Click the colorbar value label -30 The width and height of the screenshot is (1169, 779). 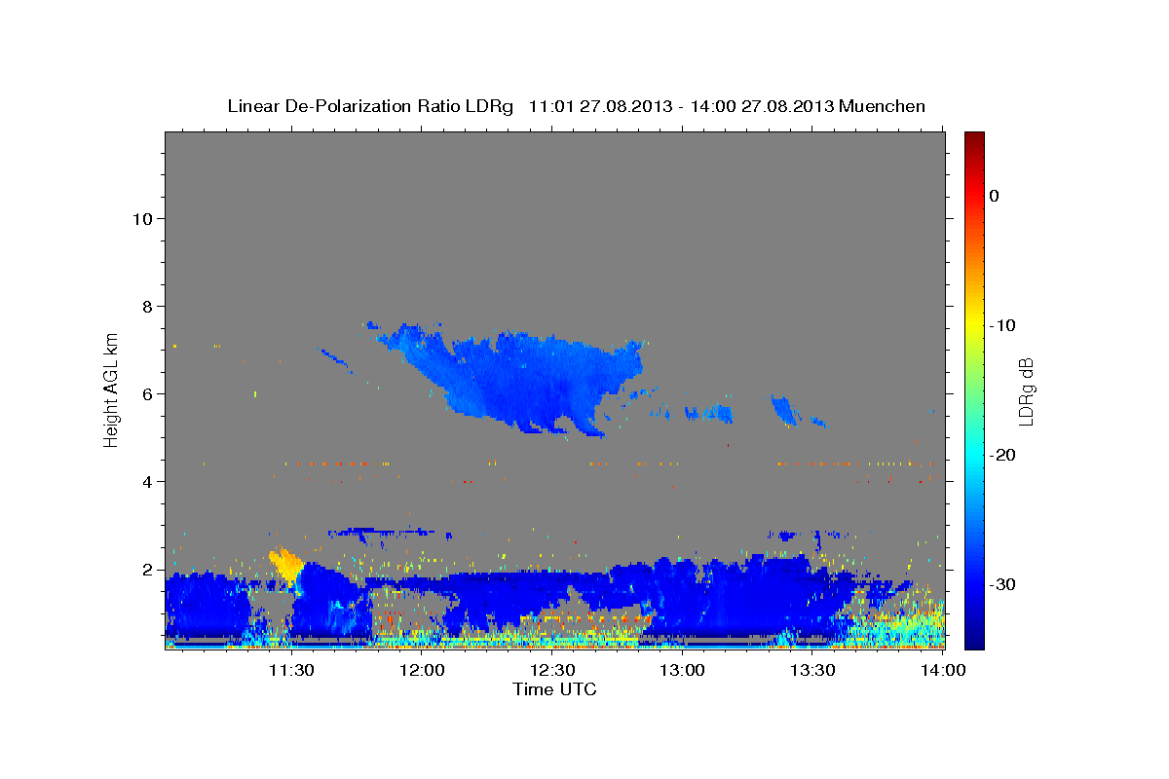[x=1002, y=584]
